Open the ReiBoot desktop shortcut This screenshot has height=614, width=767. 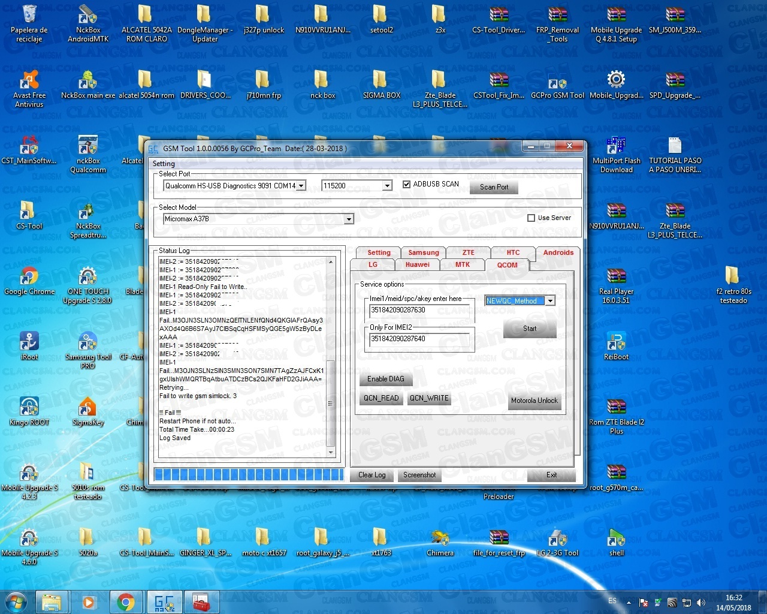click(616, 347)
